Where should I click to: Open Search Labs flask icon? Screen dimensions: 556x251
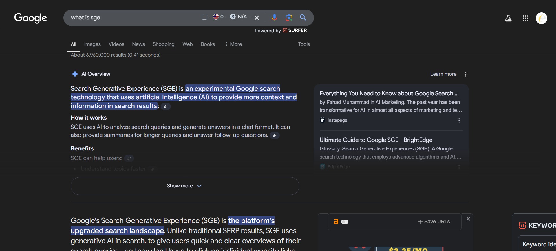tap(508, 18)
